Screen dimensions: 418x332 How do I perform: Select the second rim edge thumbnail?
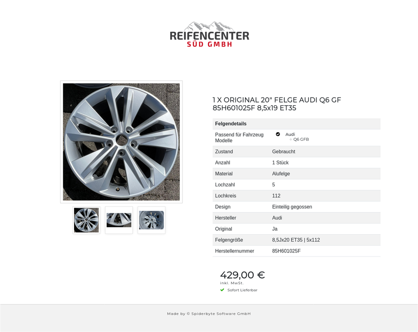[x=119, y=220]
